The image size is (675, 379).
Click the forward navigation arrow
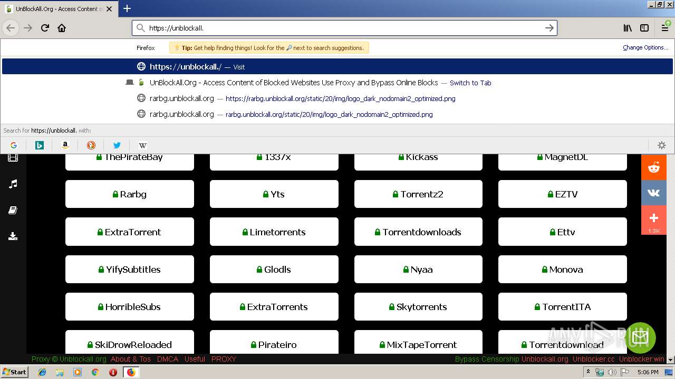click(28, 28)
